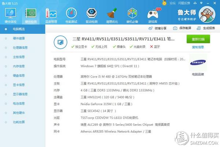Share via 微博分享
The image size is (220, 147).
tap(157, 28)
